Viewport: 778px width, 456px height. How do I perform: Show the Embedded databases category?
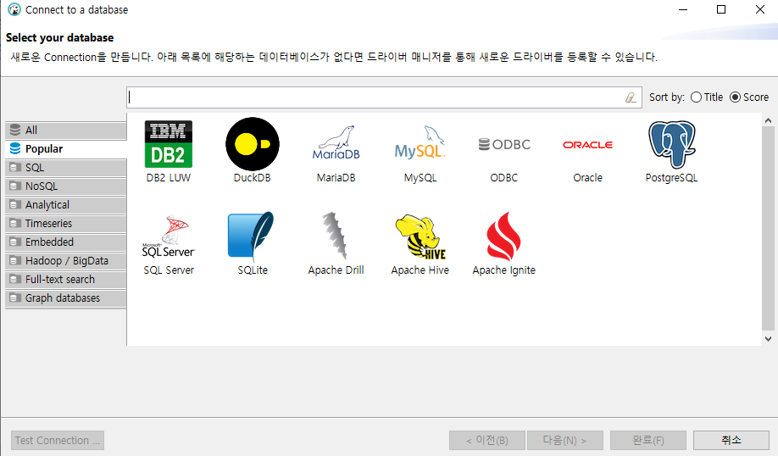tap(66, 242)
